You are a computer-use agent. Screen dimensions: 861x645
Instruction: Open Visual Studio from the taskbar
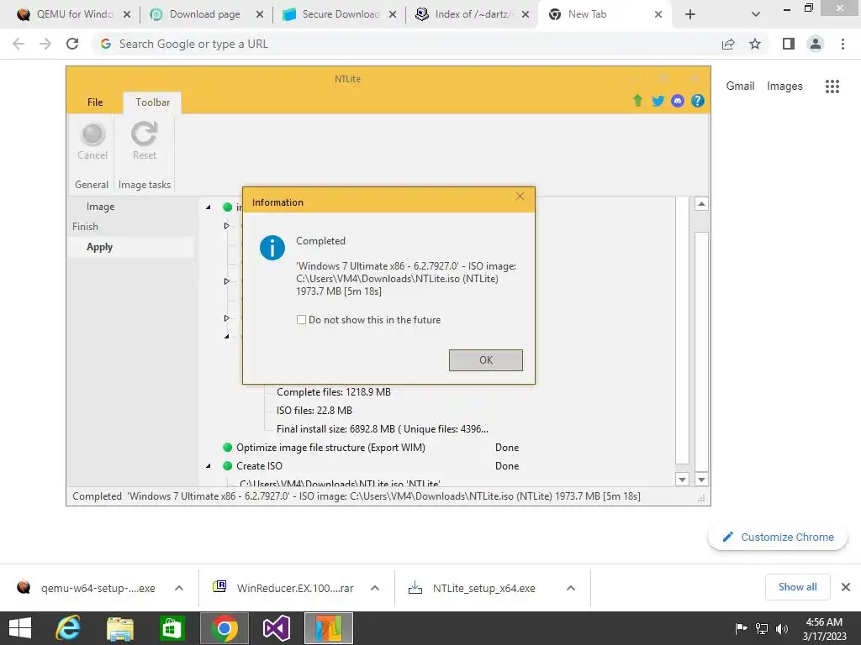pyautogui.click(x=276, y=628)
